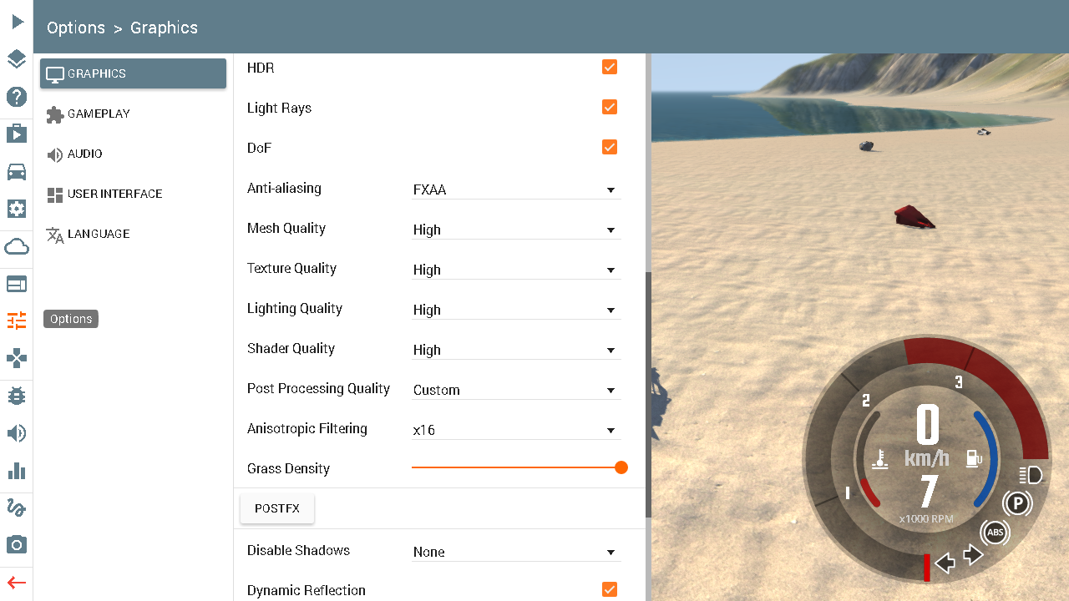The width and height of the screenshot is (1069, 601).
Task: Open the Vehicles car icon
Action: [17, 172]
